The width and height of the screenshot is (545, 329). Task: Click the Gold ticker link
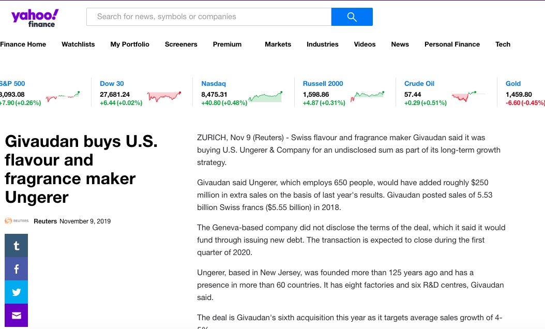[513, 83]
